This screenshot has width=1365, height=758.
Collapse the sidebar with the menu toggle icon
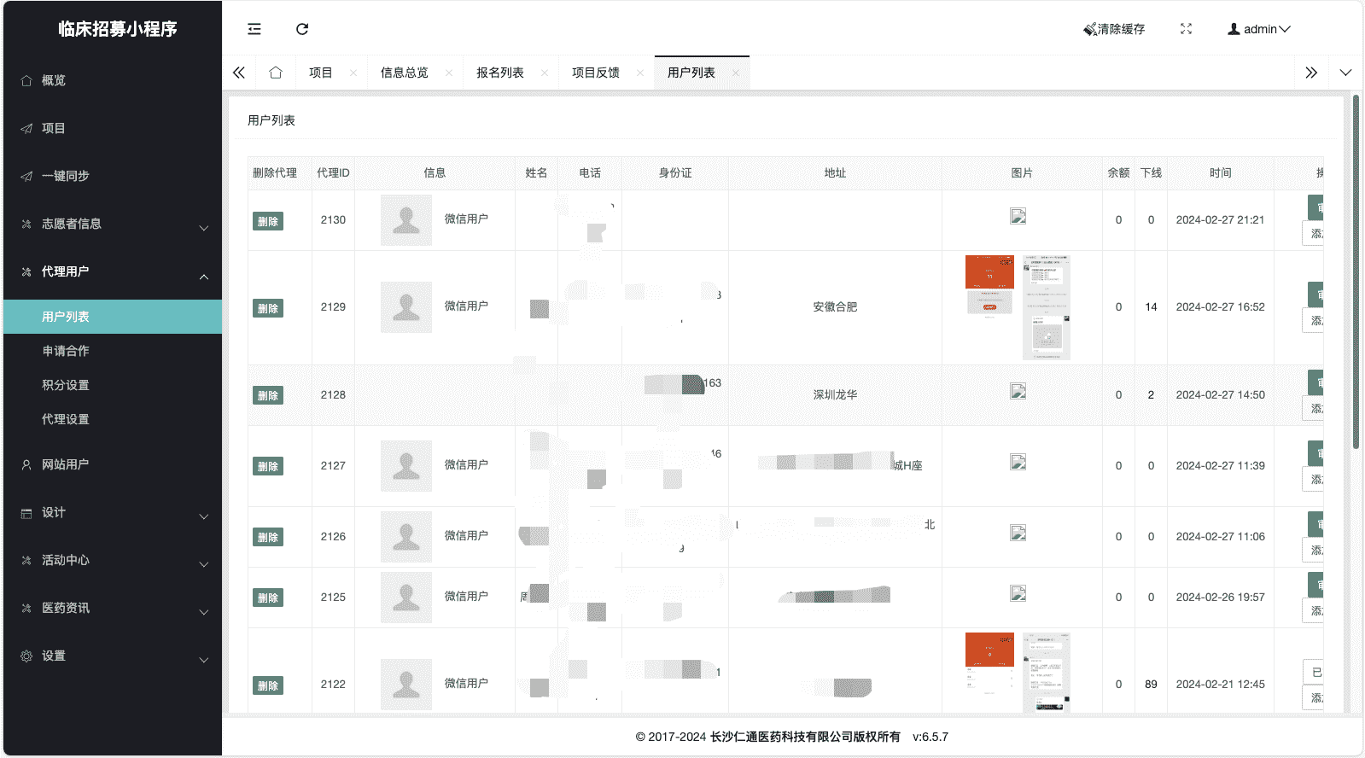coord(254,29)
